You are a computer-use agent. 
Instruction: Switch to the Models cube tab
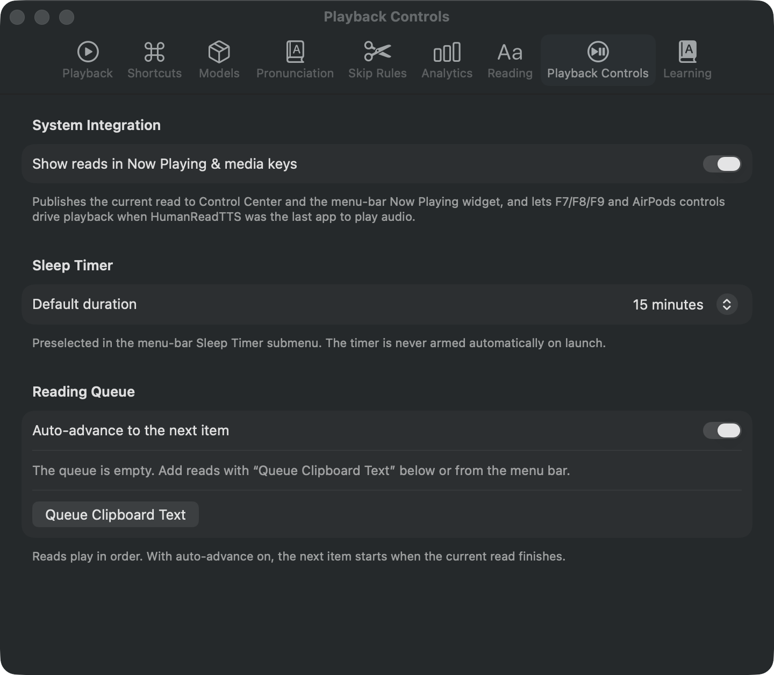[x=219, y=60]
